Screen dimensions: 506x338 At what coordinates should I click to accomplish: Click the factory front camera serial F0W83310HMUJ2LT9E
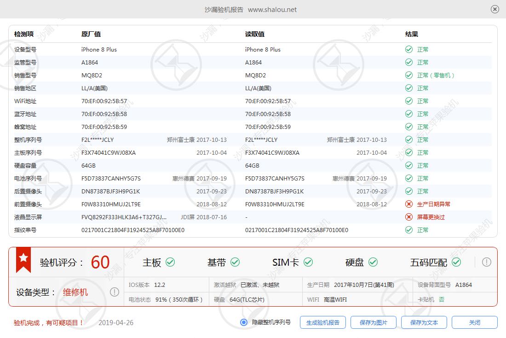[111, 204]
